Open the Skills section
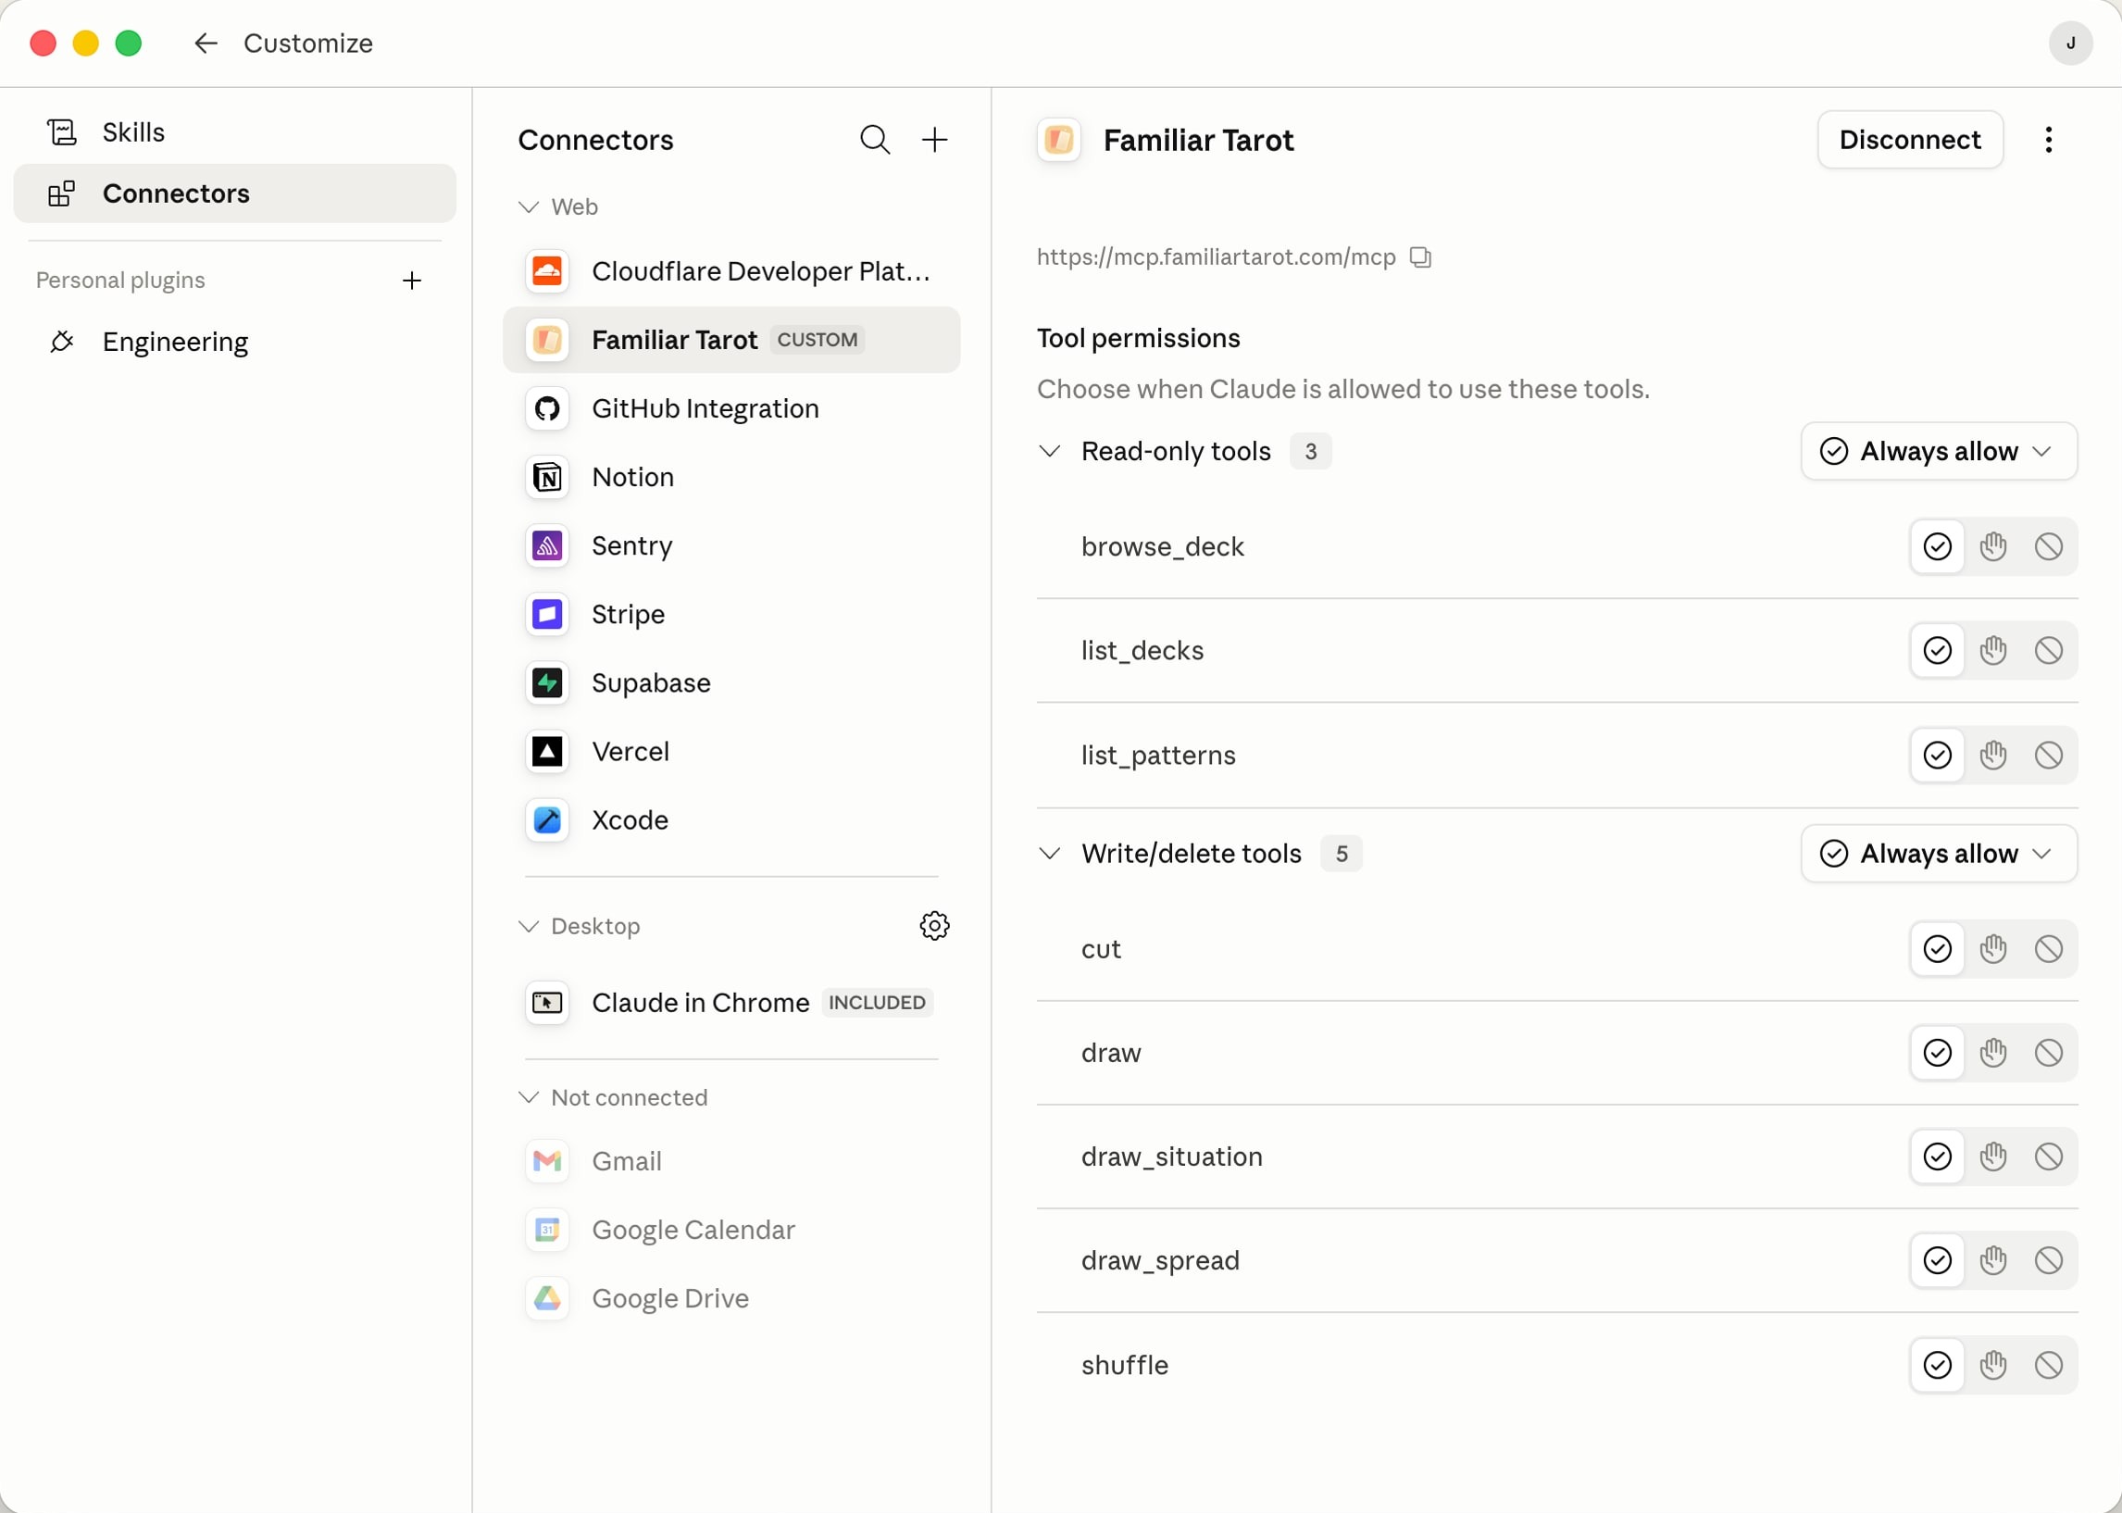The image size is (2122, 1513). (235, 132)
